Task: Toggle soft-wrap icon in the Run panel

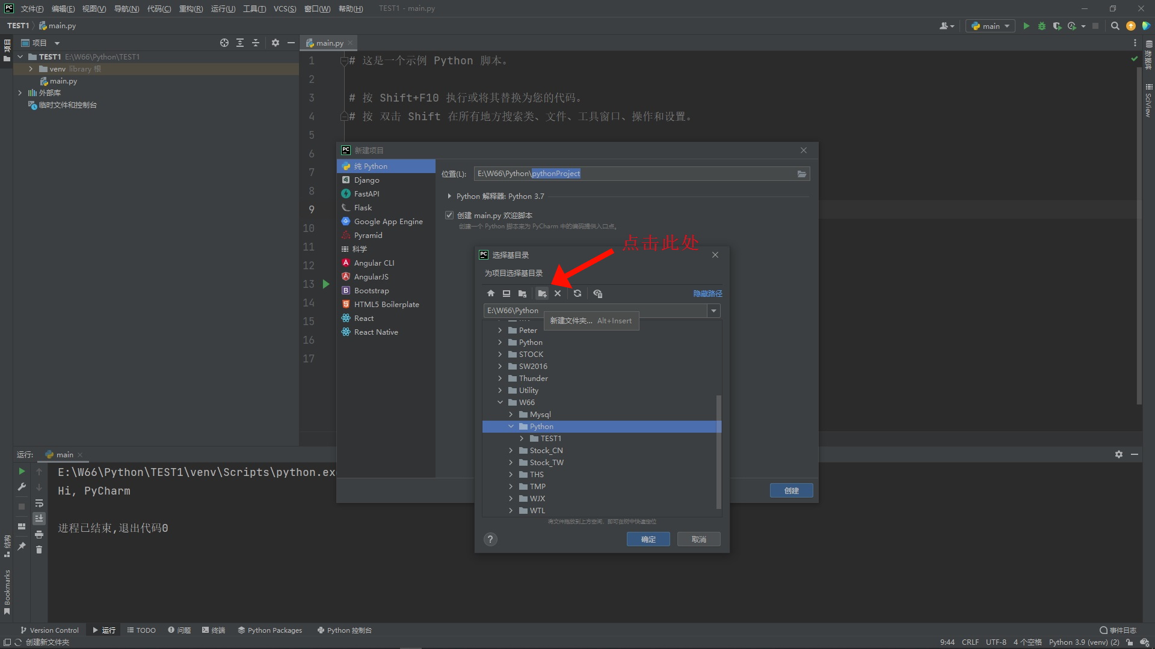Action: pyautogui.click(x=39, y=503)
